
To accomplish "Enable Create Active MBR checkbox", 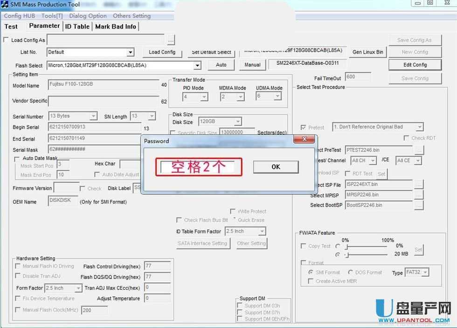I will coord(311,281).
